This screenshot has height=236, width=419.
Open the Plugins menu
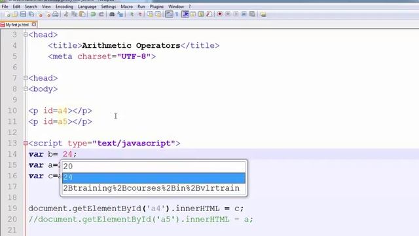click(156, 7)
